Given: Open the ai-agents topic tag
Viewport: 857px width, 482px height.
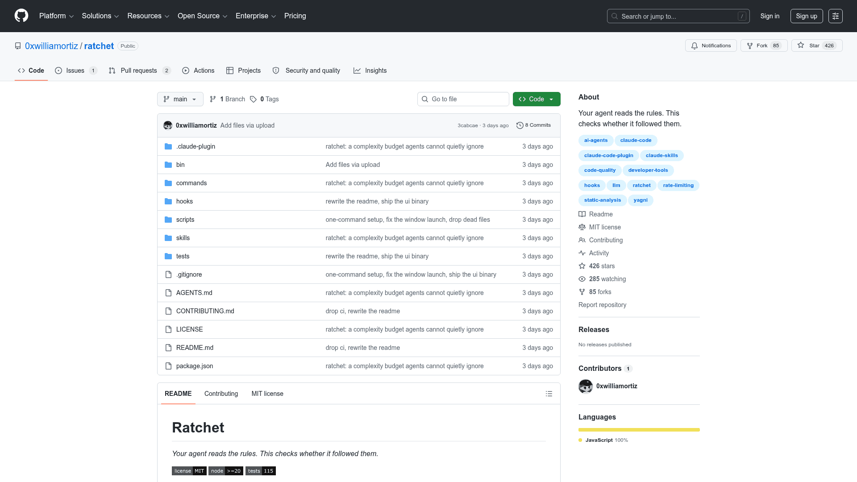Looking at the screenshot, I should pyautogui.click(x=596, y=140).
